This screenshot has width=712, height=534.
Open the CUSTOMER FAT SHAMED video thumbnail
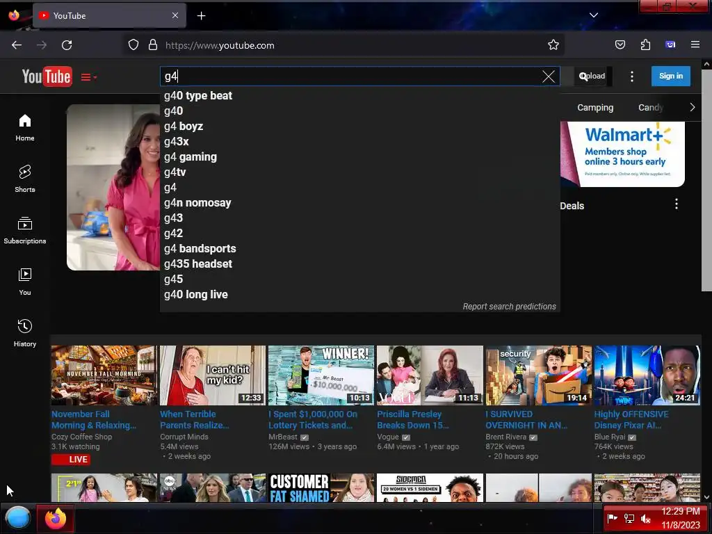point(321,487)
